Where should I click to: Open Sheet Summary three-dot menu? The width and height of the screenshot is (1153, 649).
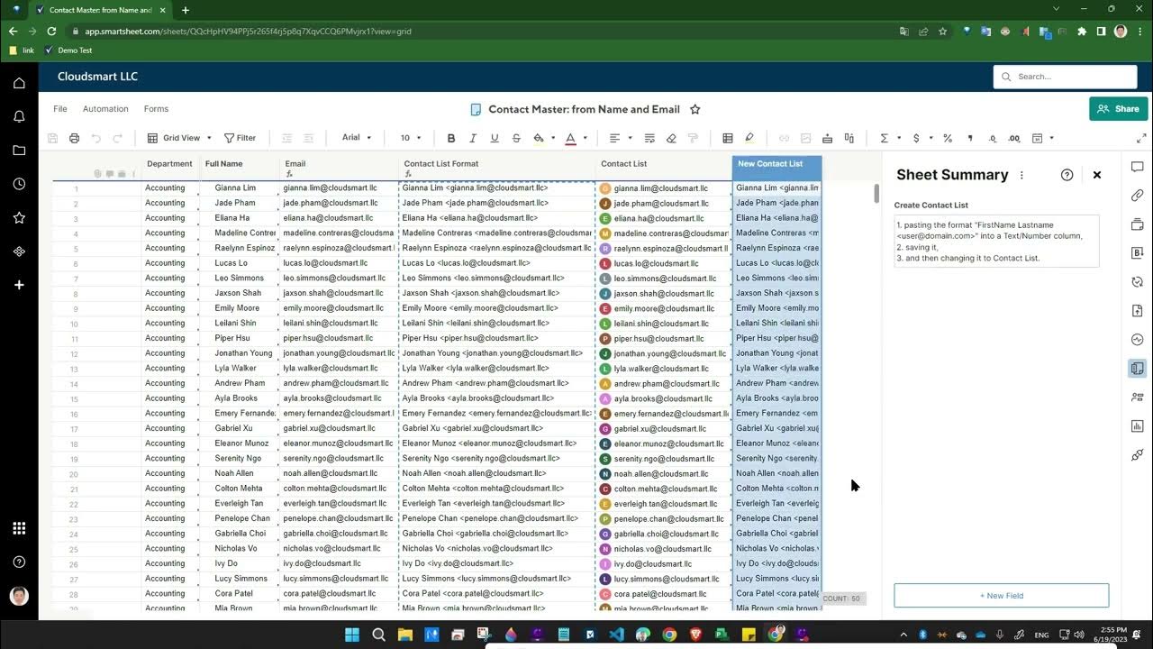pyautogui.click(x=1021, y=175)
